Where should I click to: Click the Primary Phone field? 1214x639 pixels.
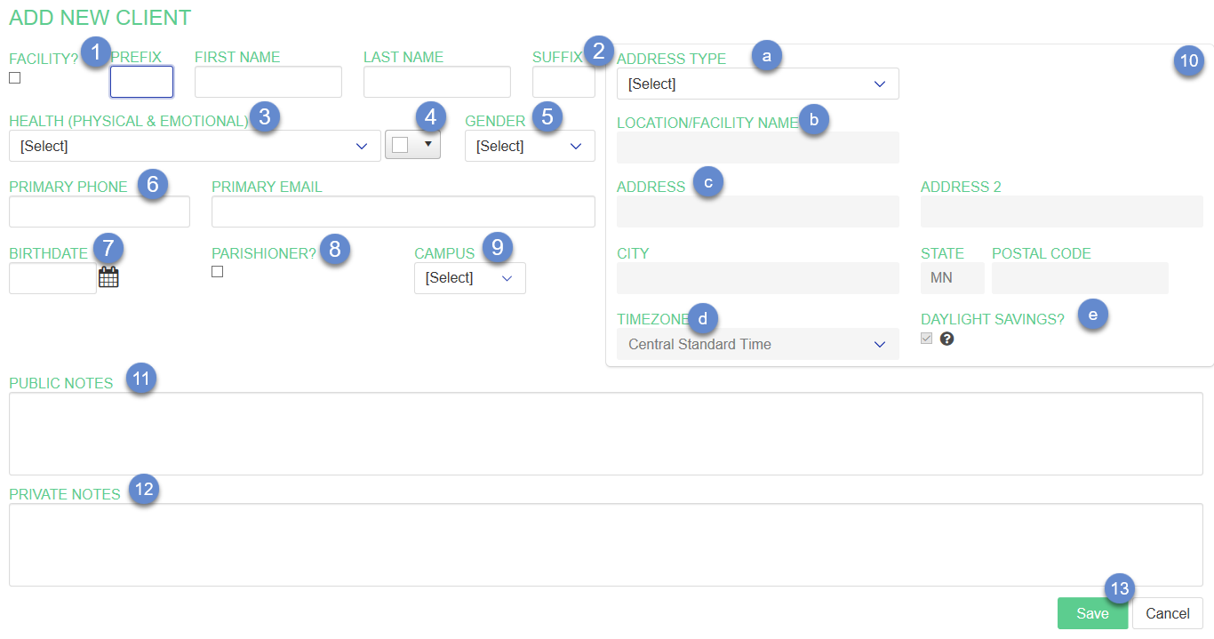click(x=99, y=212)
